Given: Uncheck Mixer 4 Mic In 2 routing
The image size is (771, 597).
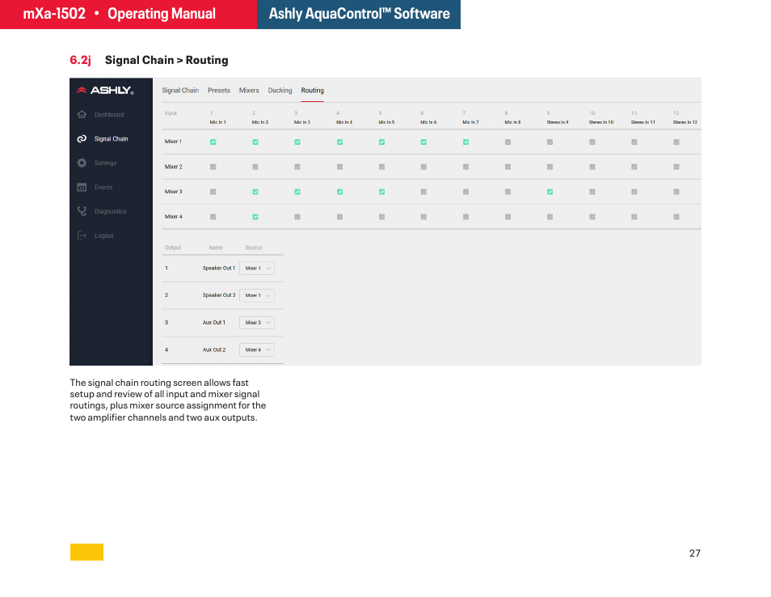Looking at the screenshot, I should (255, 217).
